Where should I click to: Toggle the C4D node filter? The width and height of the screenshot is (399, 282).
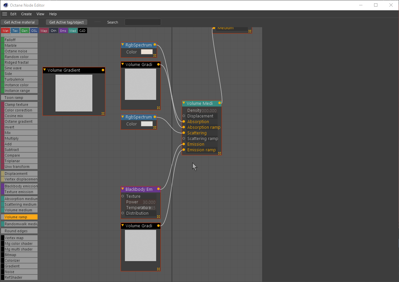tap(82, 31)
